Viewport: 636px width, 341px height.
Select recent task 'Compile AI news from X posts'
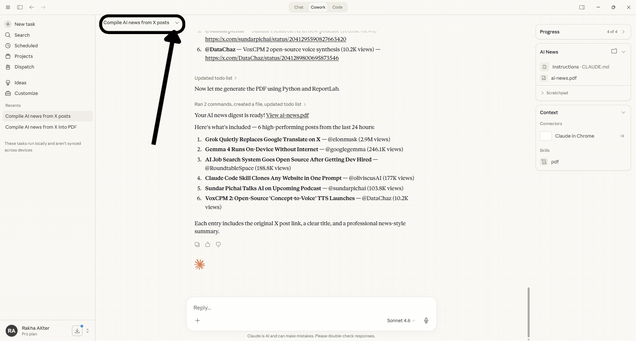click(x=47, y=116)
